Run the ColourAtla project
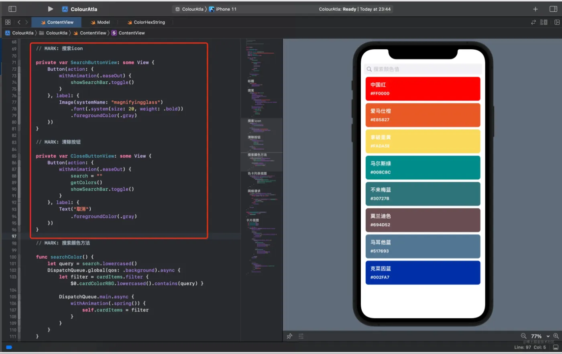The height and width of the screenshot is (354, 562). [x=50, y=9]
